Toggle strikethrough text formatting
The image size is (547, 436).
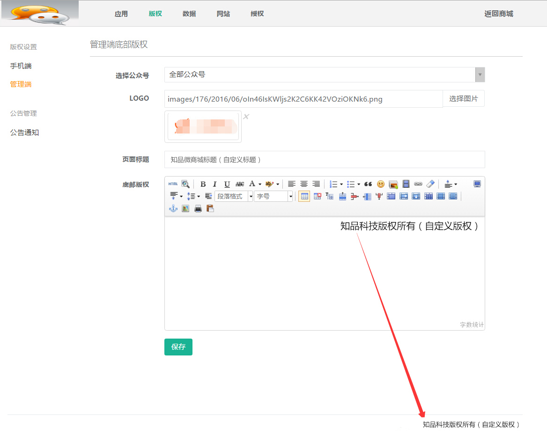point(240,184)
